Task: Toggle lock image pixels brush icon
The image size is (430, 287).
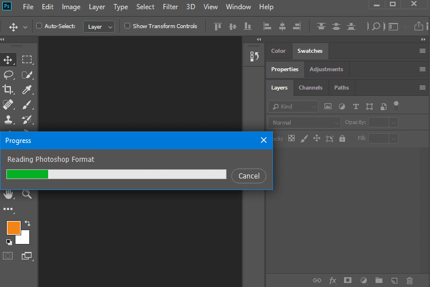Action: tap(304, 138)
